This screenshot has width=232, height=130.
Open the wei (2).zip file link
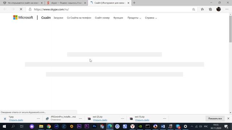(100, 120)
